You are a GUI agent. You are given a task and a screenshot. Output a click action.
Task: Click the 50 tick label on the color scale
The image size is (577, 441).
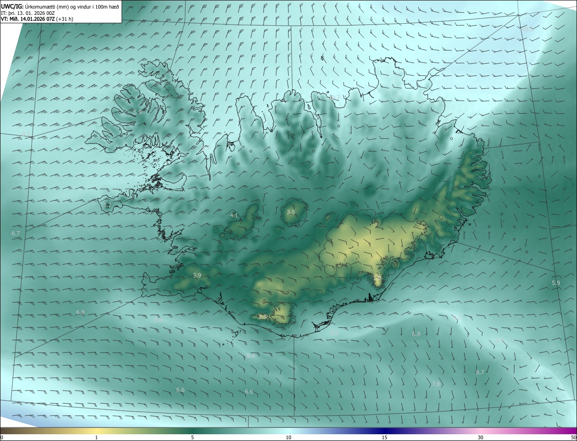573,437
